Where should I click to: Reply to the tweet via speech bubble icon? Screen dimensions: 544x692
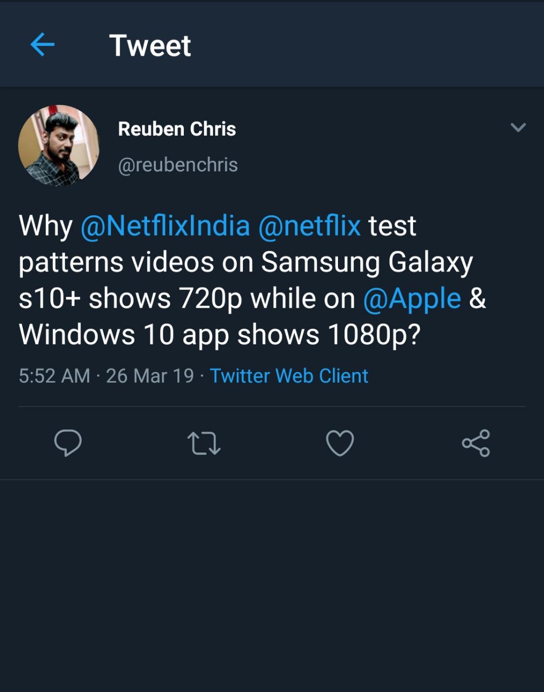(x=68, y=443)
